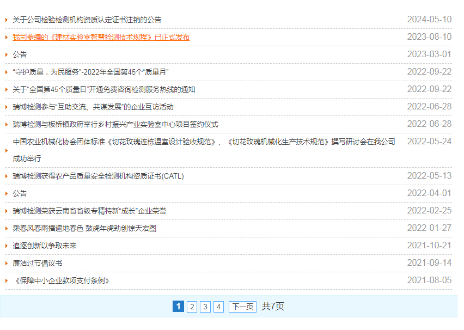This screenshot has height=330, width=464.
Task: Go to page 3 of the list
Action: (205, 307)
